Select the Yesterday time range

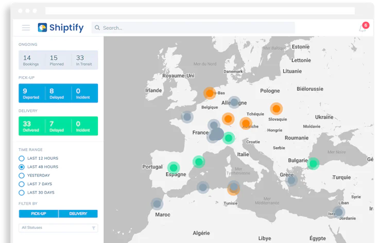pyautogui.click(x=22, y=176)
